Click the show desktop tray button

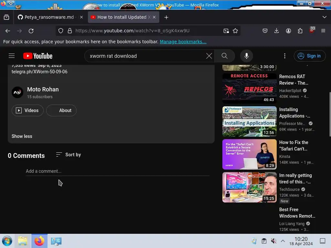click(323, 241)
